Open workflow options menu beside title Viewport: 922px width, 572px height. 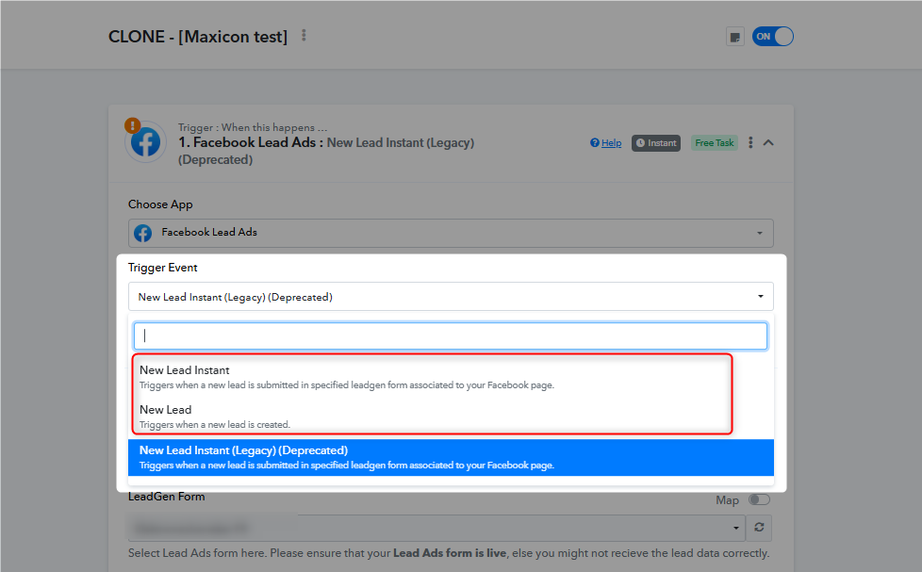(304, 35)
